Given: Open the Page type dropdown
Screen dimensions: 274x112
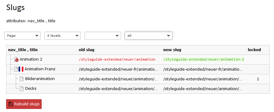Looking at the screenshot, I should [23, 36].
